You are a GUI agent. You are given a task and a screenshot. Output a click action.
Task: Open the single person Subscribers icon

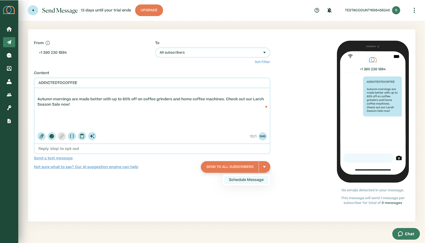pos(9,81)
